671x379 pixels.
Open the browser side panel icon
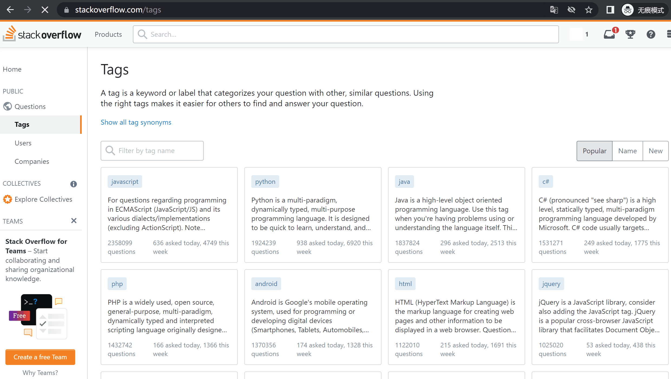click(x=610, y=10)
